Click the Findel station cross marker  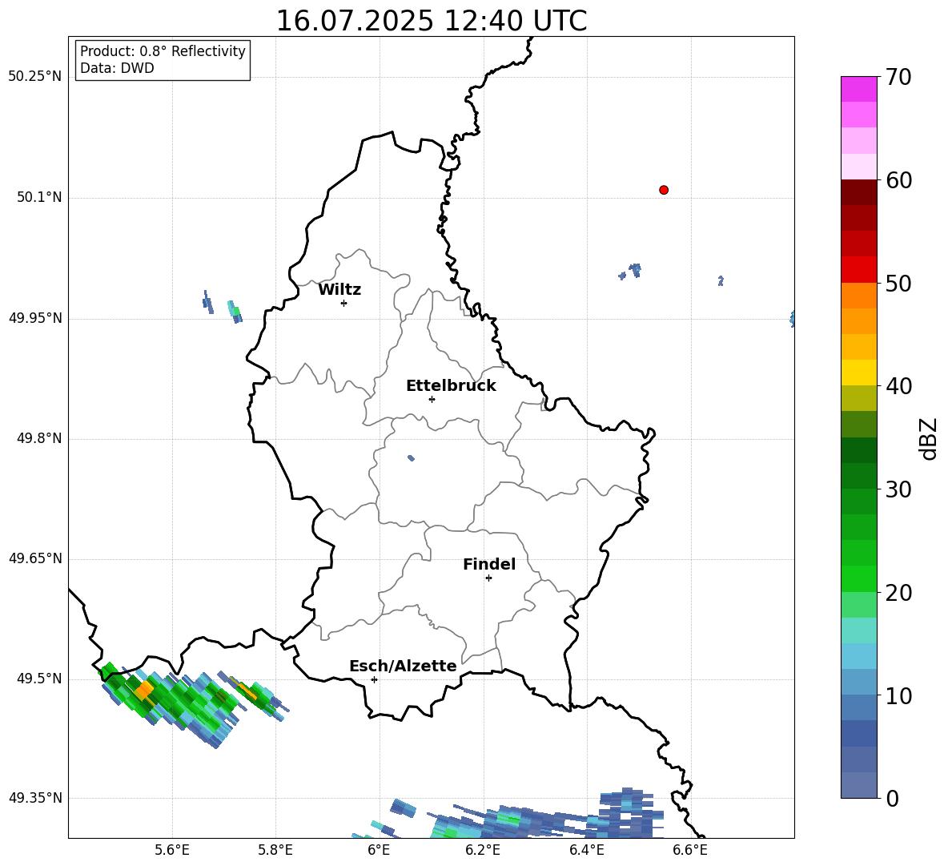(488, 578)
